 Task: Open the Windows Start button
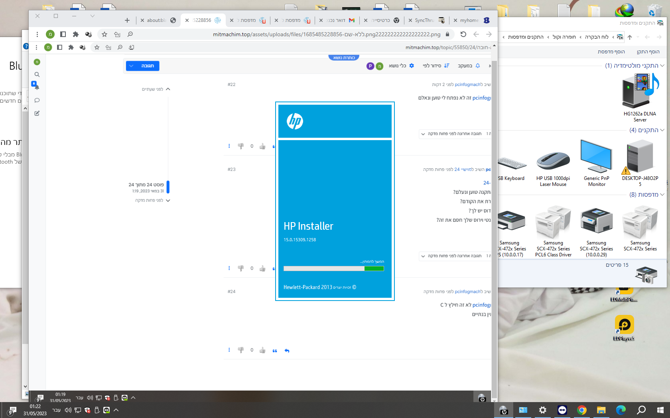coord(660,410)
